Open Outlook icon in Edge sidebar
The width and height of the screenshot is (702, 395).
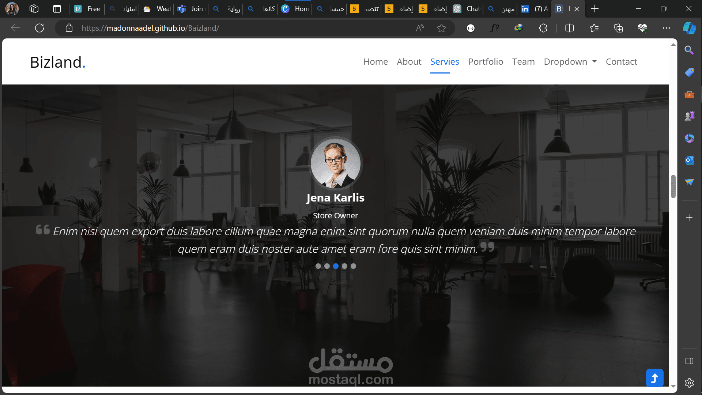point(689,160)
